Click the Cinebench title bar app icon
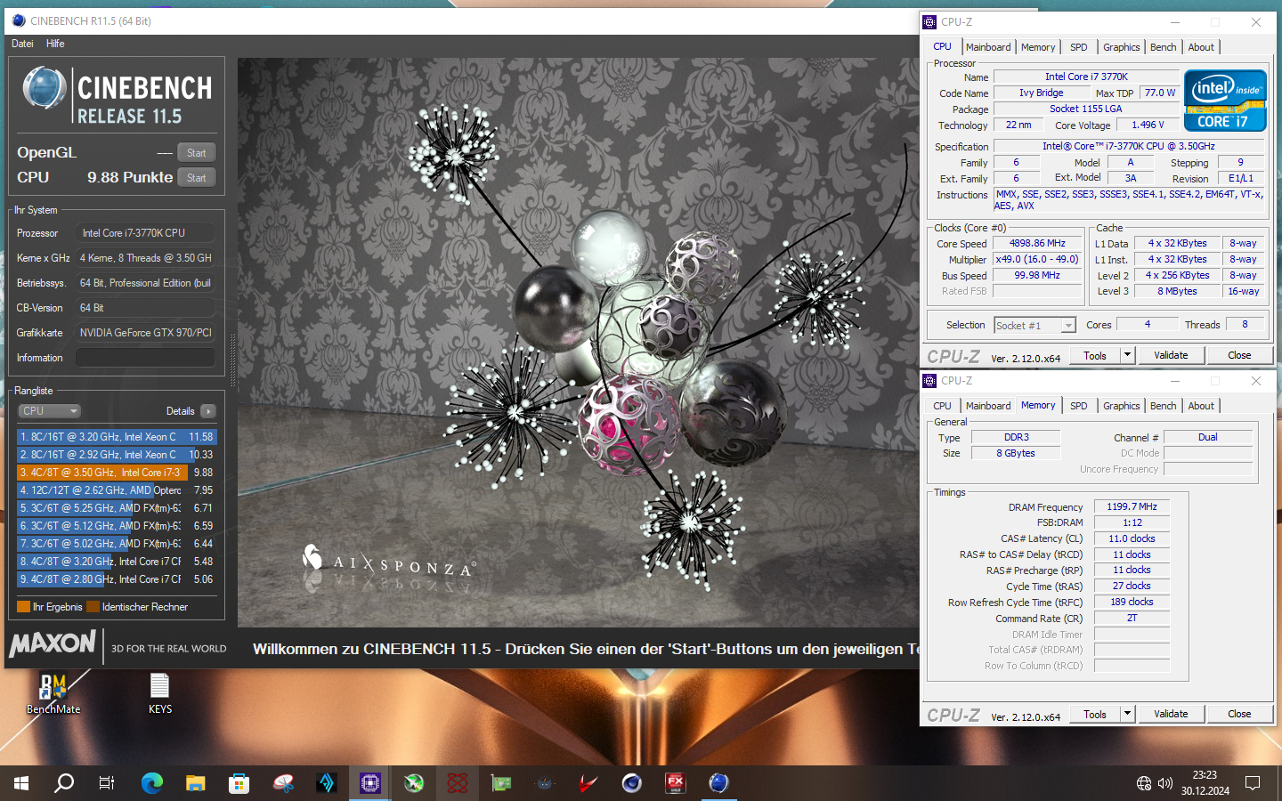 [19, 20]
